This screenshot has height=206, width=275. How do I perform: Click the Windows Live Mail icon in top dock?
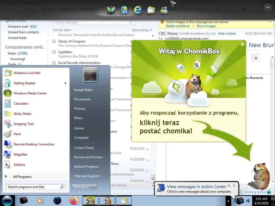point(151,10)
